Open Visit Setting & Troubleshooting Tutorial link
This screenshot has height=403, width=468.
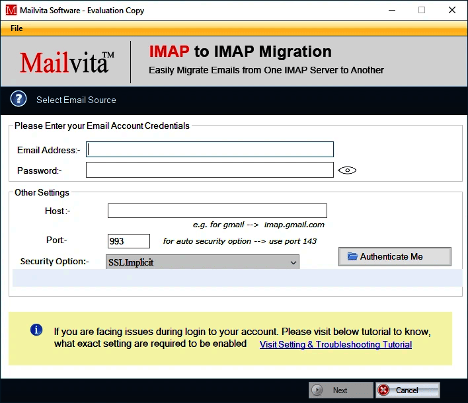pos(336,344)
